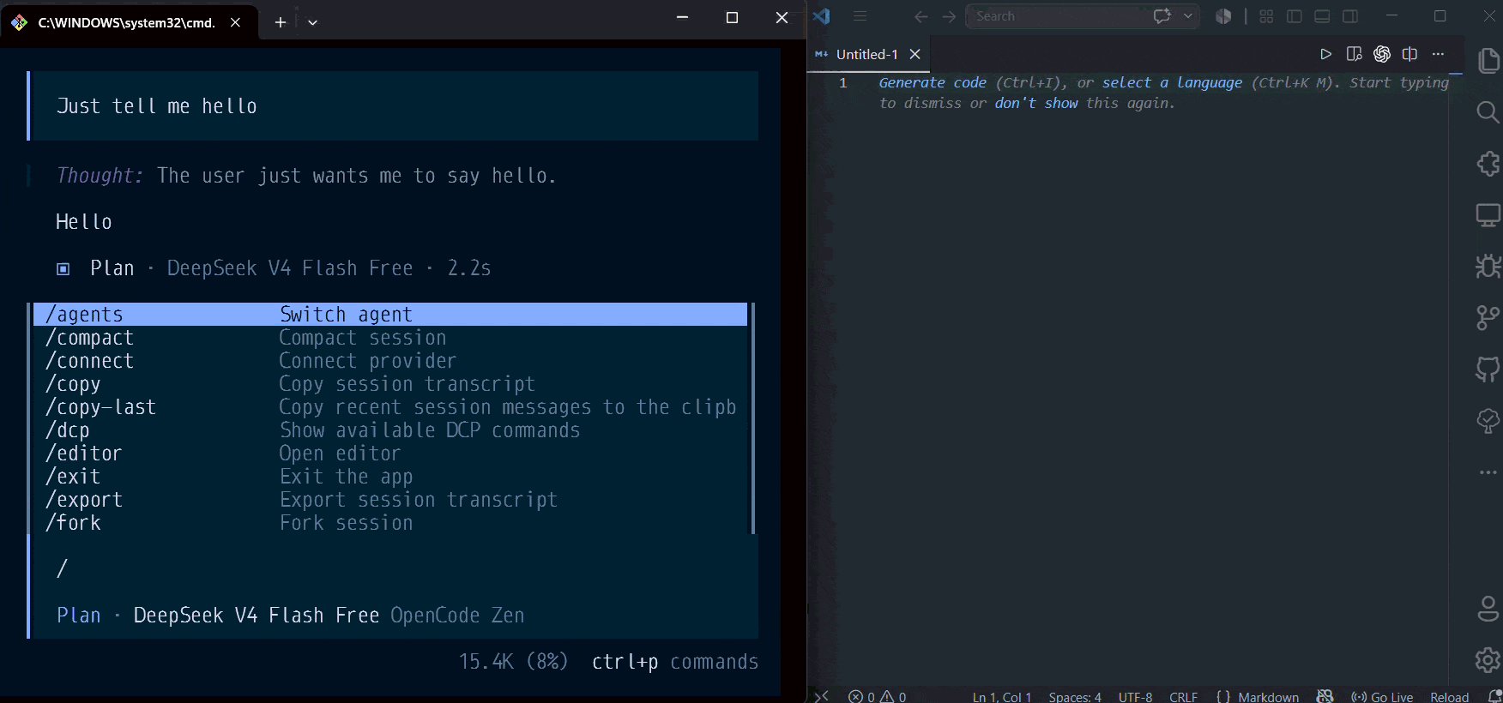
Task: Click Reload in status bar
Action: tap(1450, 696)
